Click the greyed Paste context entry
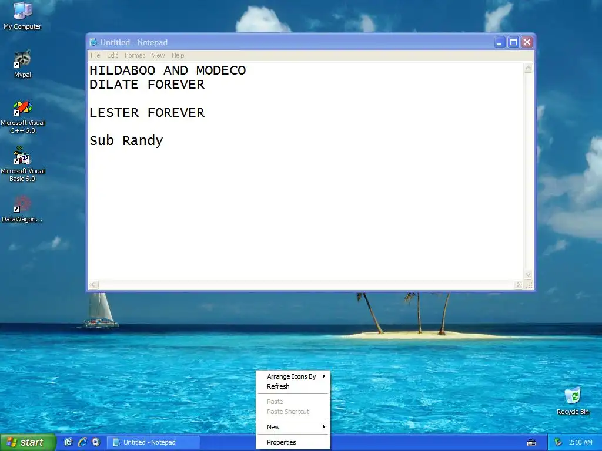Screen dimensions: 602x451 pos(293,402)
